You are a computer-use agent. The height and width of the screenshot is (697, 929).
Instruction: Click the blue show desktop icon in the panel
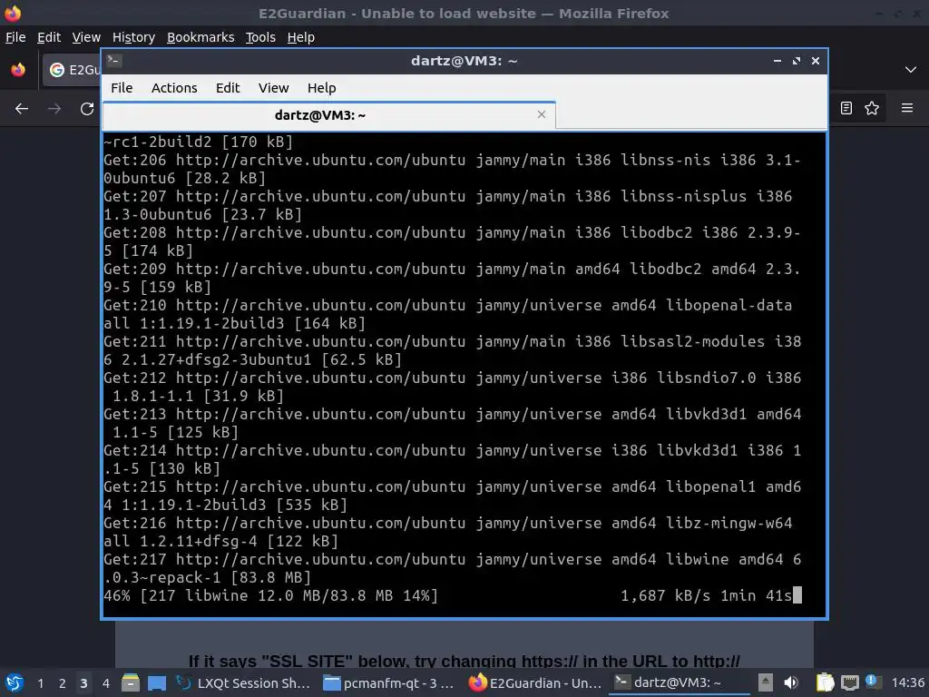(157, 683)
